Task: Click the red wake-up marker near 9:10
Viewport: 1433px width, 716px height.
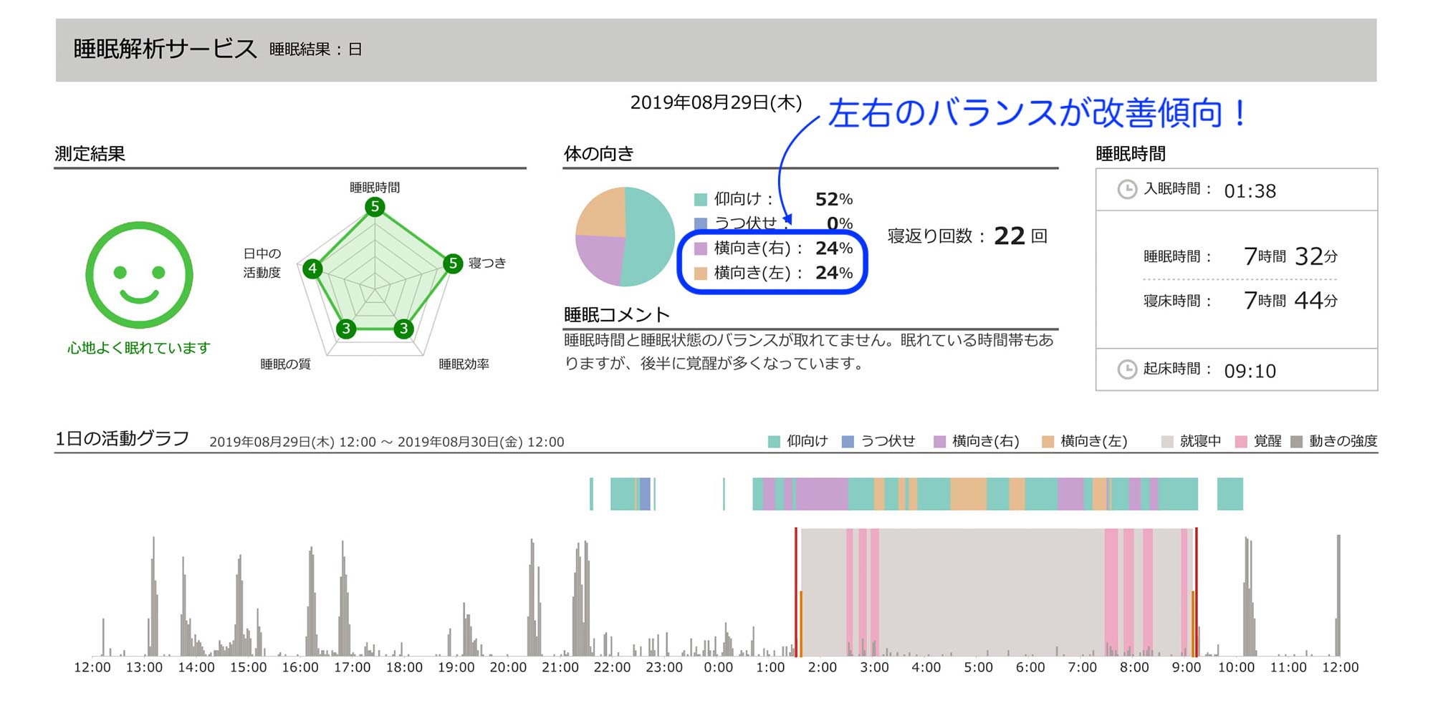Action: click(1196, 592)
